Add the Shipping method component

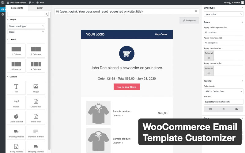[x=16, y=133]
